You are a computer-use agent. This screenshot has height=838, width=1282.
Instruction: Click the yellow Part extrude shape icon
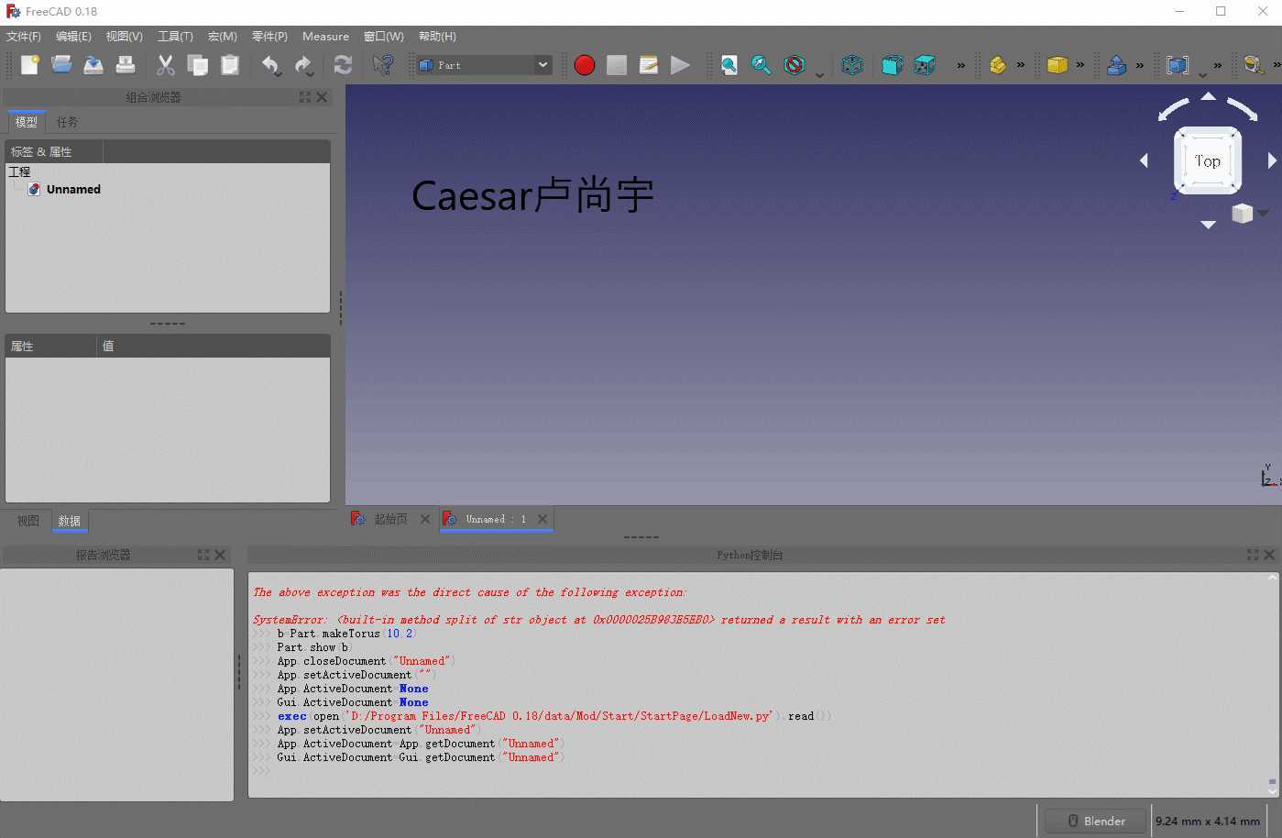pyautogui.click(x=998, y=65)
